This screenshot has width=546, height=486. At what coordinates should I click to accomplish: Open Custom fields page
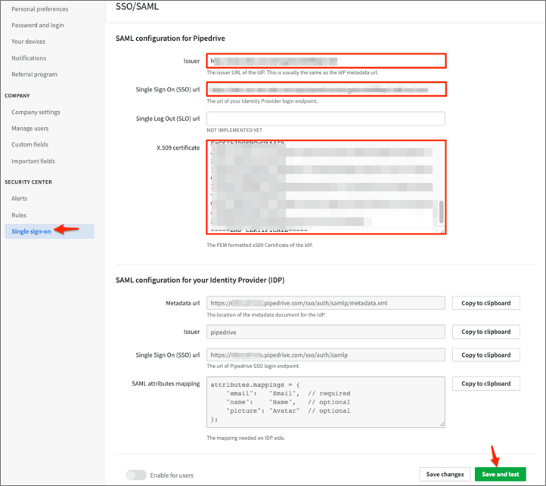[x=31, y=144]
